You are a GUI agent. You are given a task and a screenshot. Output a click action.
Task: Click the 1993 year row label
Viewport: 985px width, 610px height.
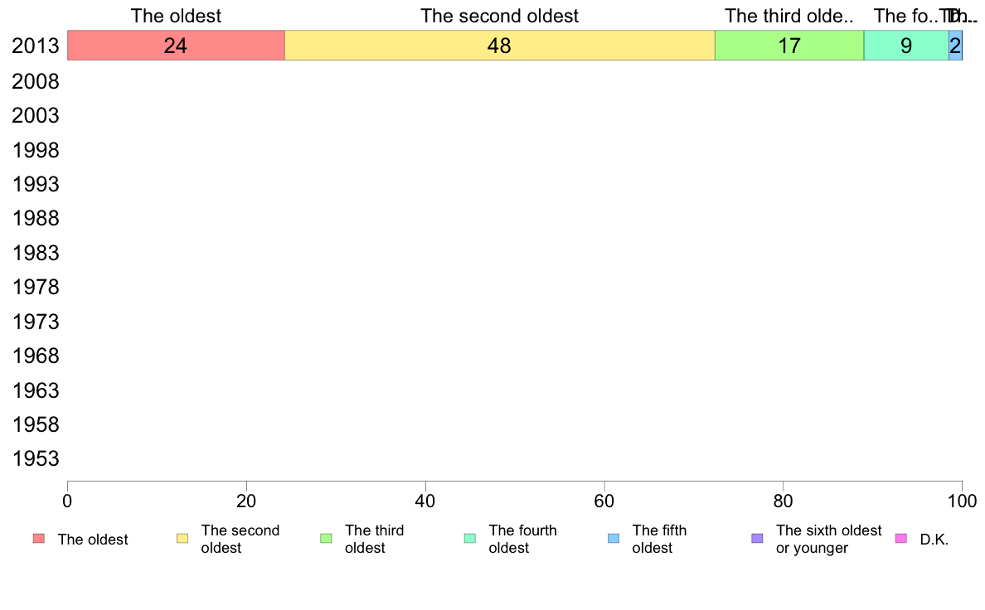click(x=36, y=184)
